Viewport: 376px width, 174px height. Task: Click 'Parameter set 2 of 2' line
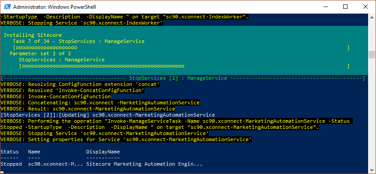pyautogui.click(x=40, y=53)
